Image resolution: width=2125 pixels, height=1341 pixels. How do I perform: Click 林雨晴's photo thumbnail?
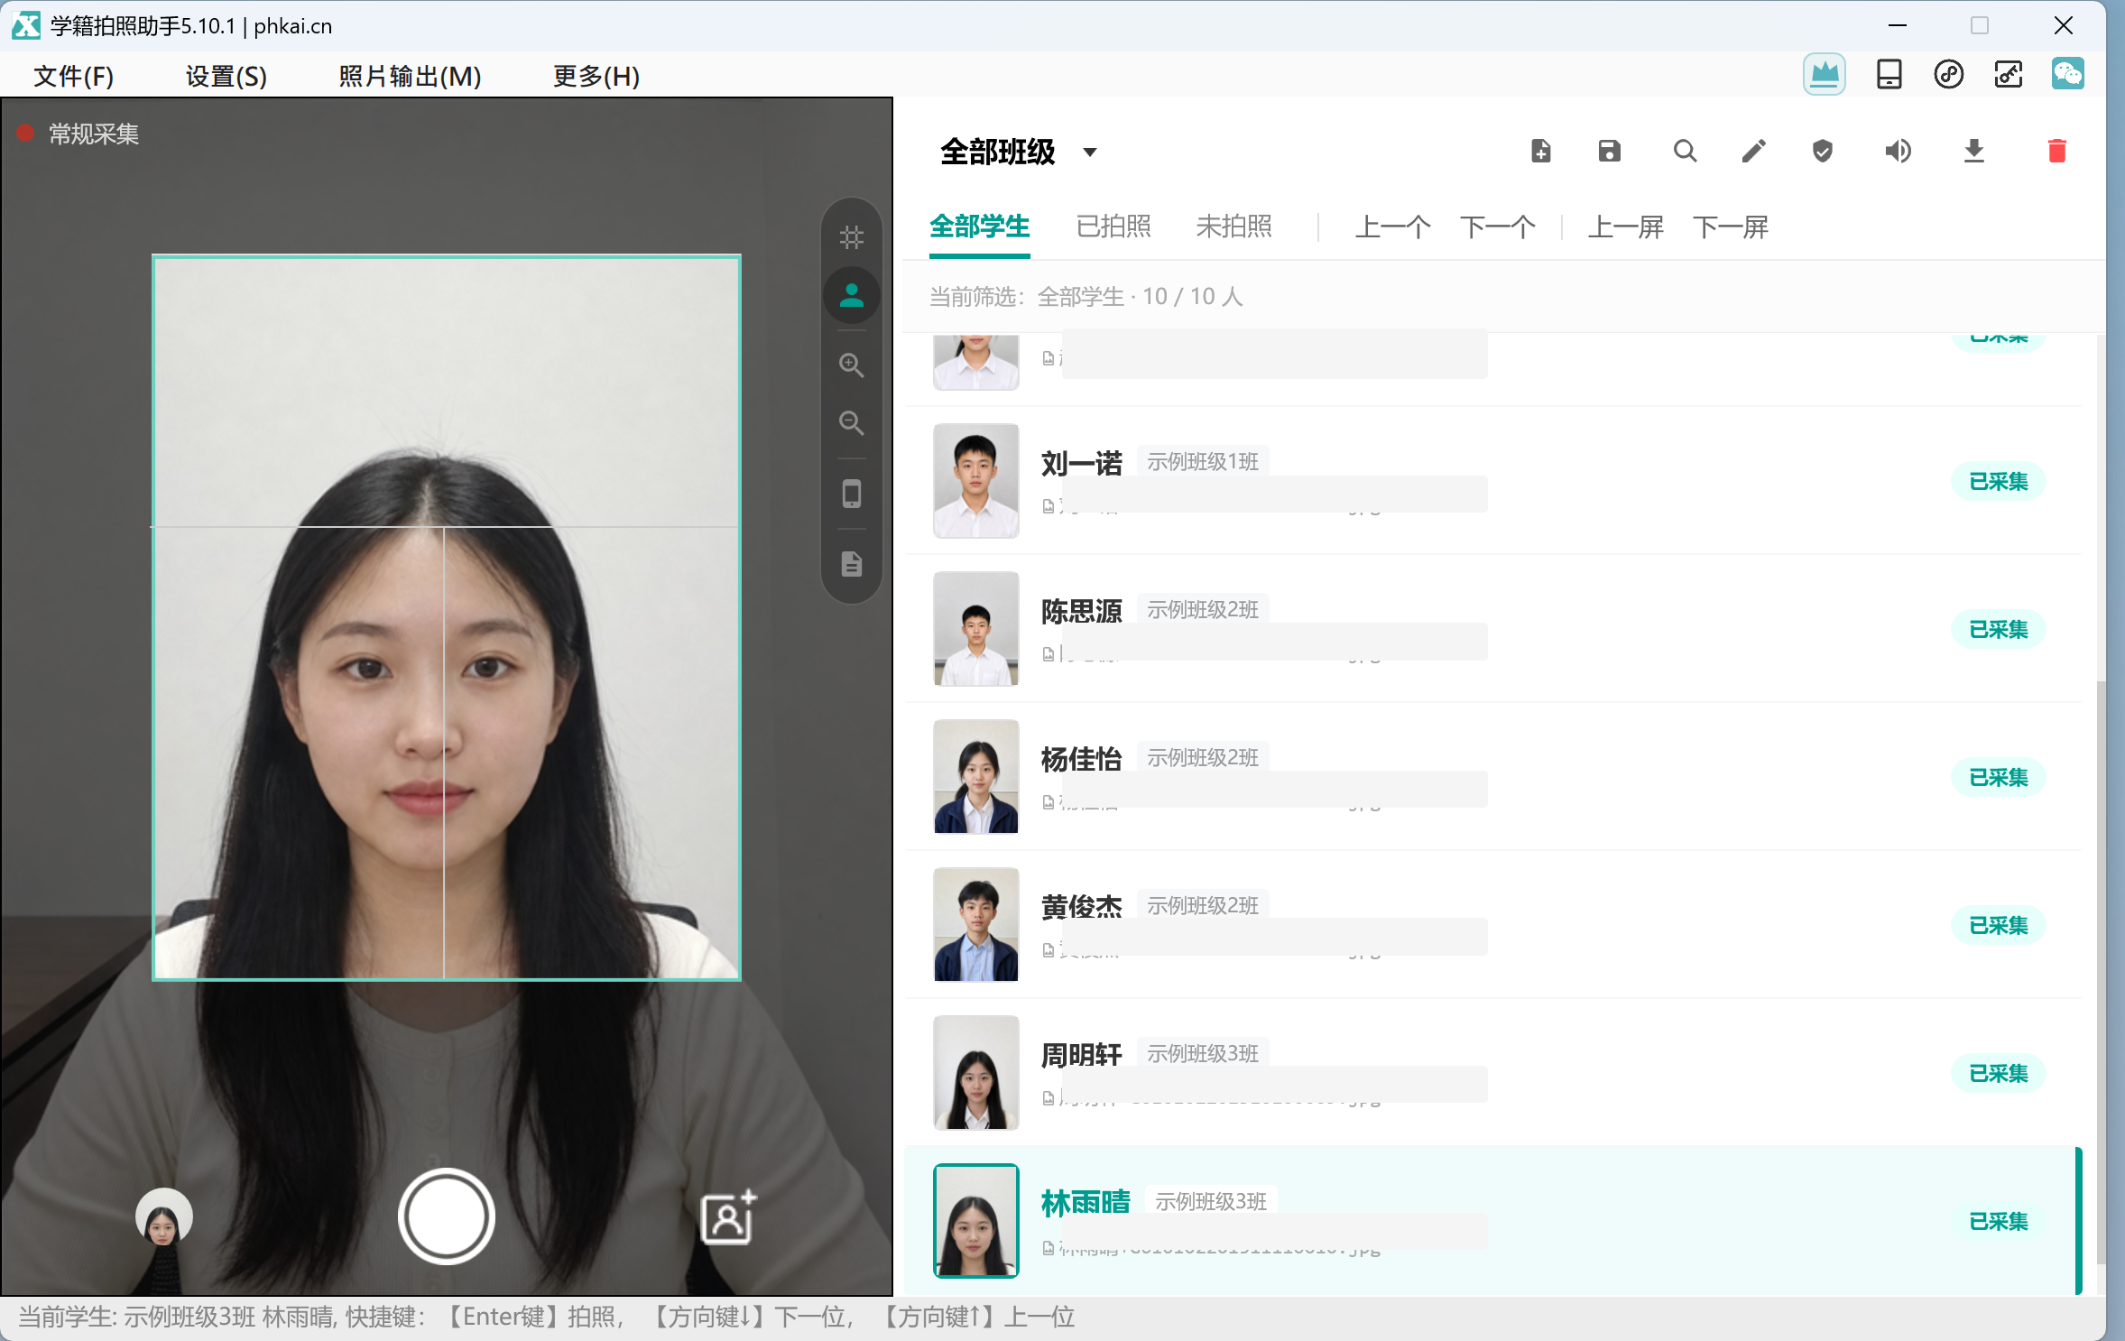coord(975,1221)
